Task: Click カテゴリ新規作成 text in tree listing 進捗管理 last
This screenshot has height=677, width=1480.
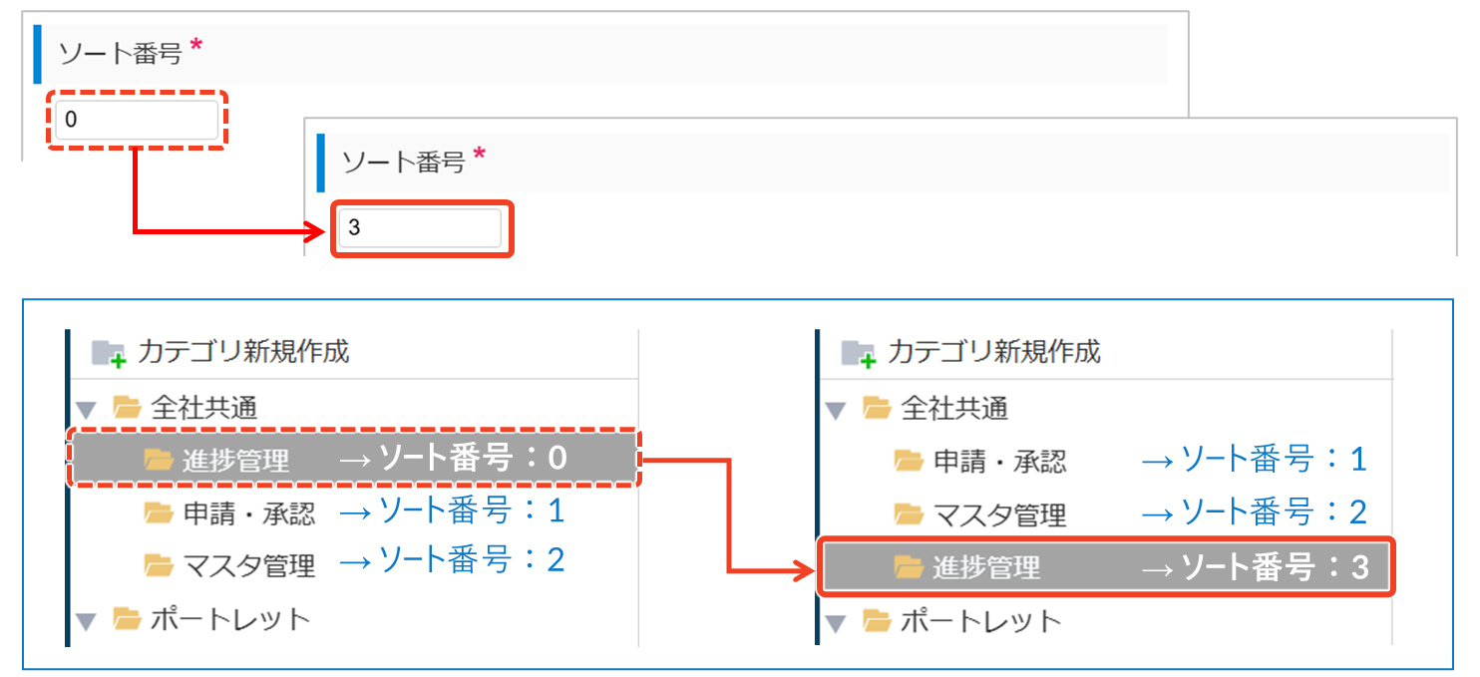Action: click(993, 352)
